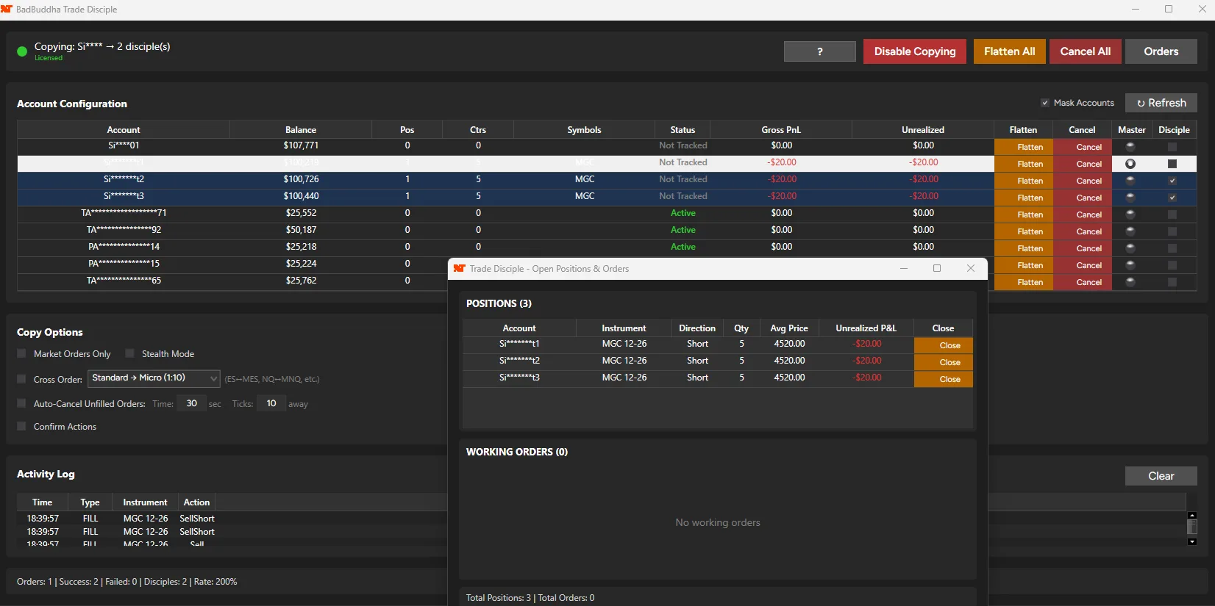Enable Stealth Mode checkbox
1215x606 pixels.
point(129,353)
